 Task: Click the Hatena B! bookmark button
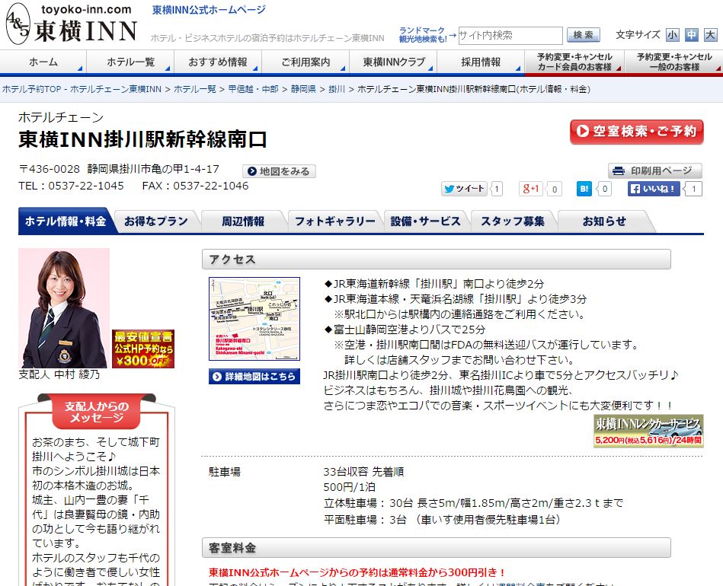tap(584, 189)
